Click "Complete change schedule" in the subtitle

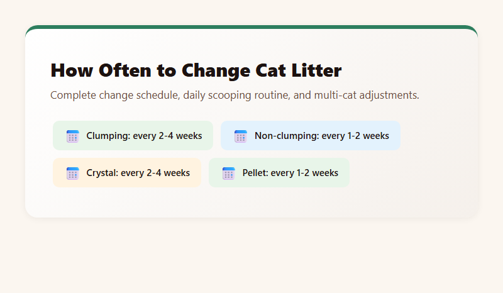(106, 96)
